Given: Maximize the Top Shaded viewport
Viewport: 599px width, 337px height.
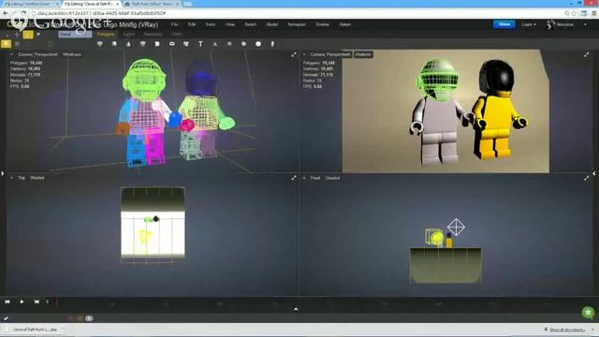Looking at the screenshot, I should pyautogui.click(x=294, y=178).
